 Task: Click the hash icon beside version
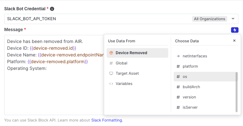(x=178, y=97)
